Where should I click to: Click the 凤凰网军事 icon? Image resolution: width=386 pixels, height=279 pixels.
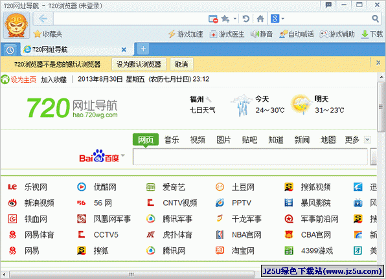tap(82, 219)
